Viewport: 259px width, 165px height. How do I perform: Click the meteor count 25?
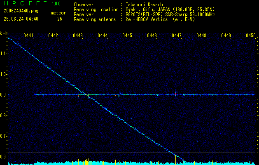[60, 19]
